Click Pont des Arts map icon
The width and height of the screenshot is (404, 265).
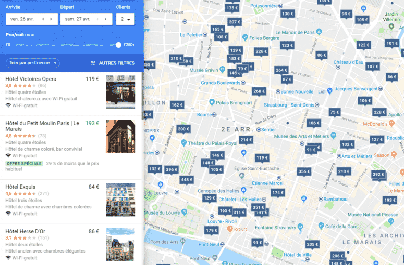182,241
